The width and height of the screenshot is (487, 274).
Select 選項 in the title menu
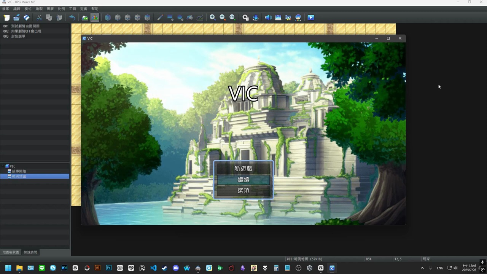pos(243,191)
